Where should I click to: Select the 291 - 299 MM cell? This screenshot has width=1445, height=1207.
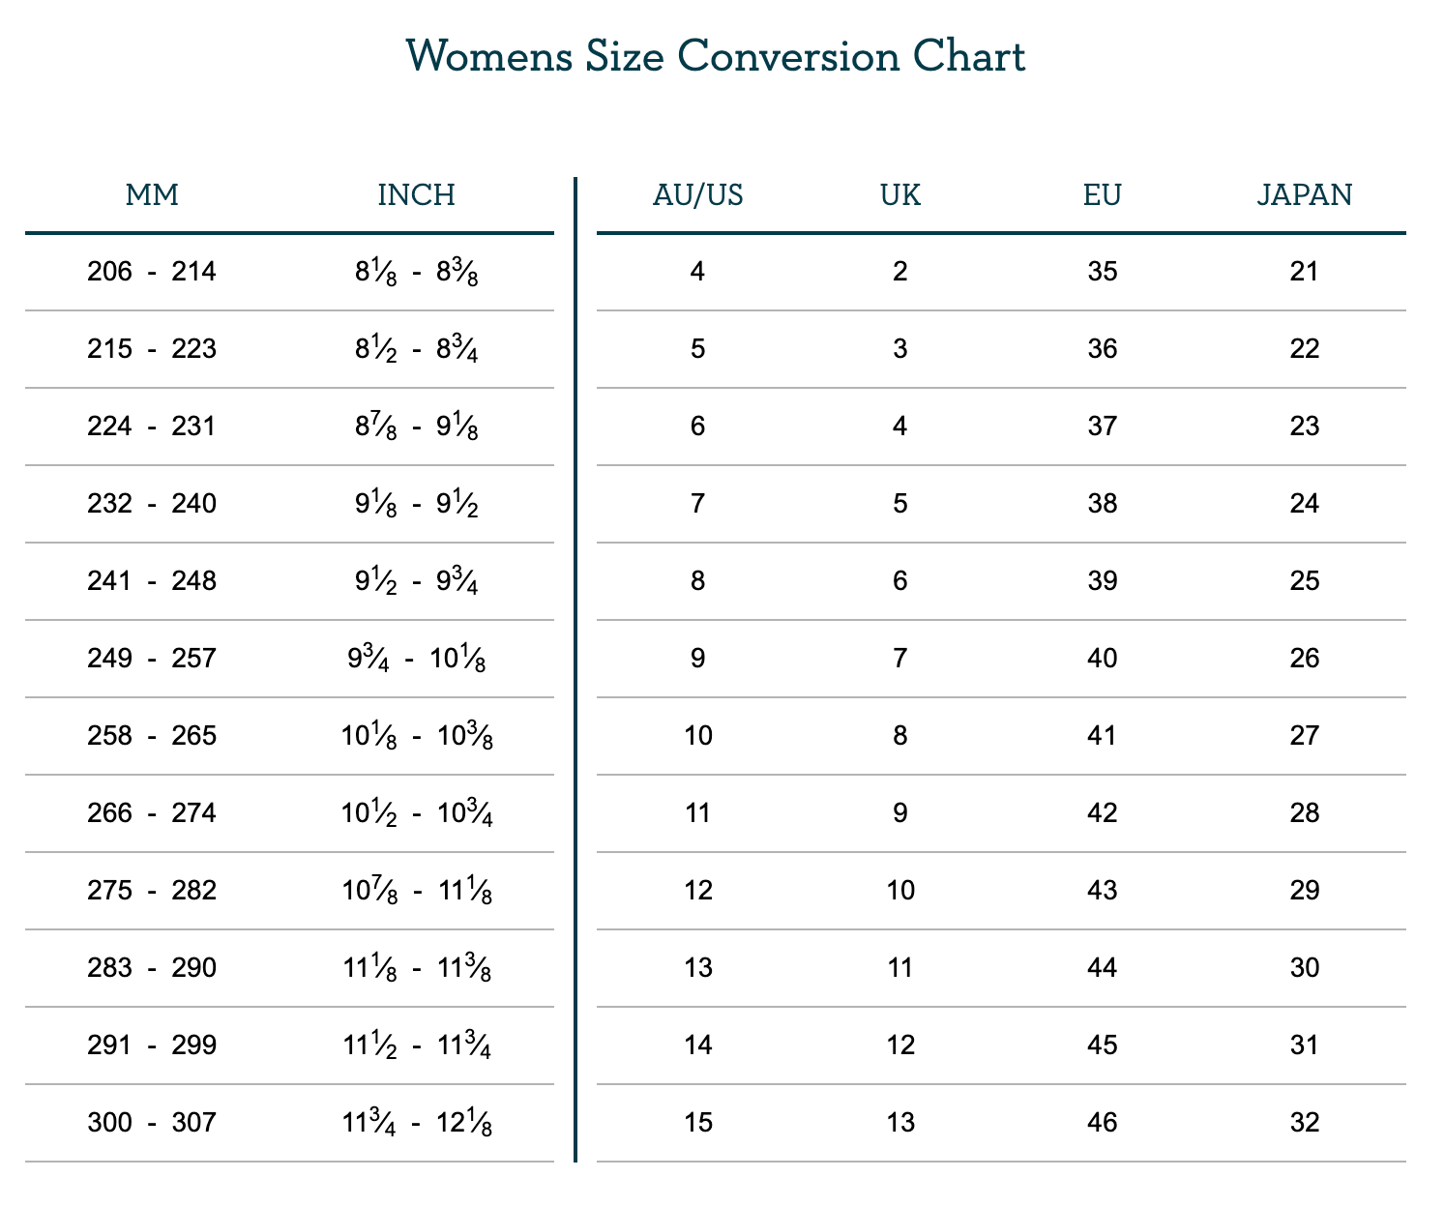pos(152,1045)
